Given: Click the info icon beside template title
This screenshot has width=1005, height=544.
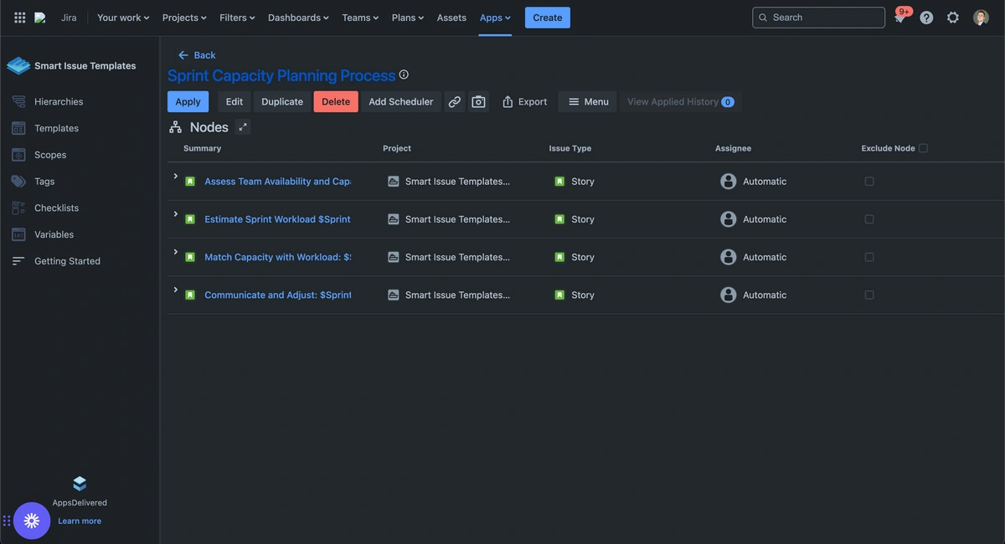Looking at the screenshot, I should (x=404, y=74).
